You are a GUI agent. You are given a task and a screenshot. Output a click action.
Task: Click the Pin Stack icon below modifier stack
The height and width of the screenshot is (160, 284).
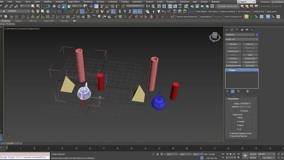point(227,91)
